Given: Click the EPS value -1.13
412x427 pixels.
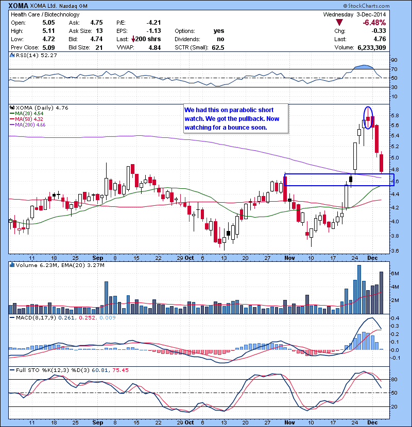Looking at the screenshot, I should click(x=153, y=31).
